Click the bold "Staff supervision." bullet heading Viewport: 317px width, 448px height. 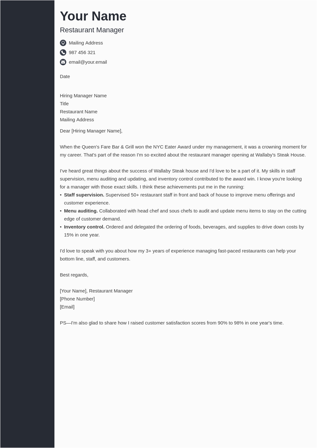click(84, 195)
